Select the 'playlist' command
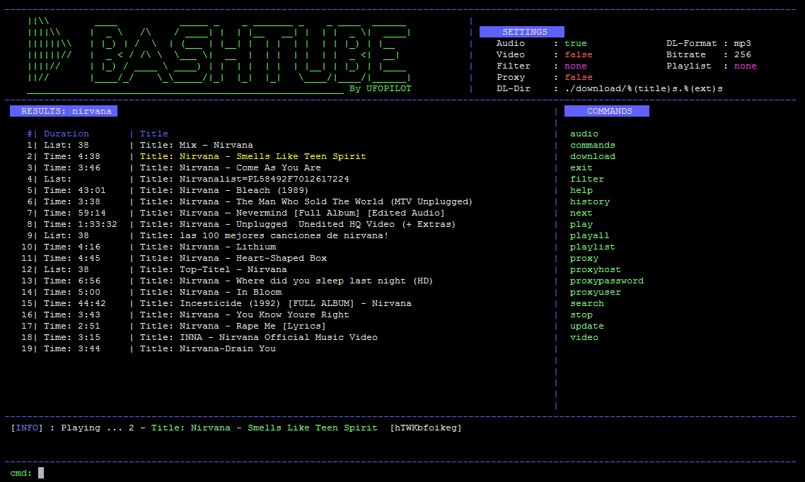The height and width of the screenshot is (482, 805). pos(593,247)
